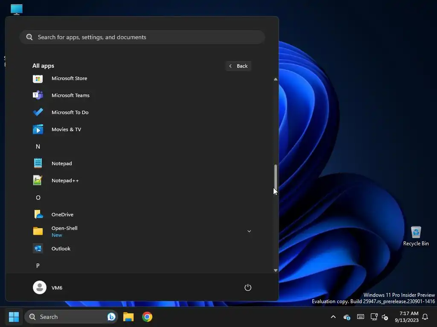Image resolution: width=437 pixels, height=327 pixels.
Task: Open File Explorer from taskbar
Action: (128, 317)
